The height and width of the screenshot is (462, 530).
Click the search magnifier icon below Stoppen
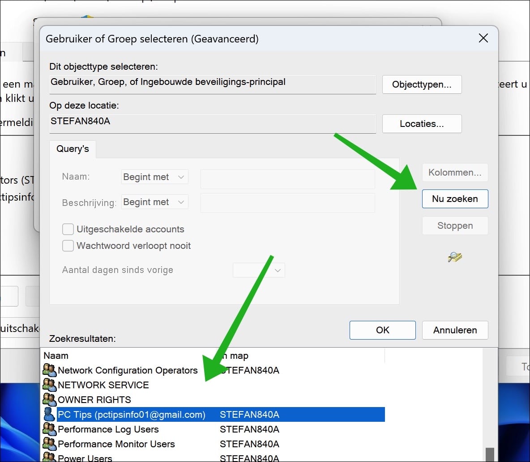click(x=455, y=257)
